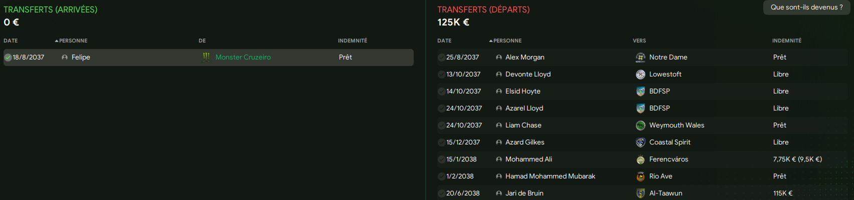
Task: Open the Monster Cruzeiro club link
Action: coord(243,57)
